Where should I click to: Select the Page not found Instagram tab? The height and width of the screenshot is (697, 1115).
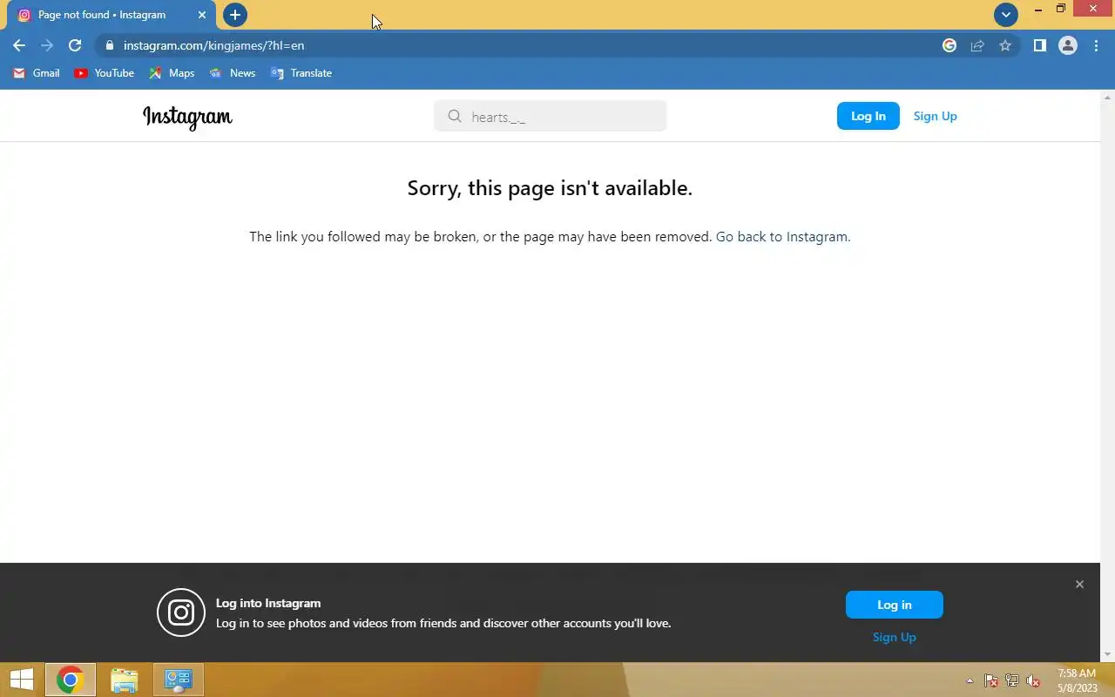[111, 15]
